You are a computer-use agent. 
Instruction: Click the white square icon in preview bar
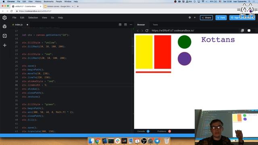[249, 31]
